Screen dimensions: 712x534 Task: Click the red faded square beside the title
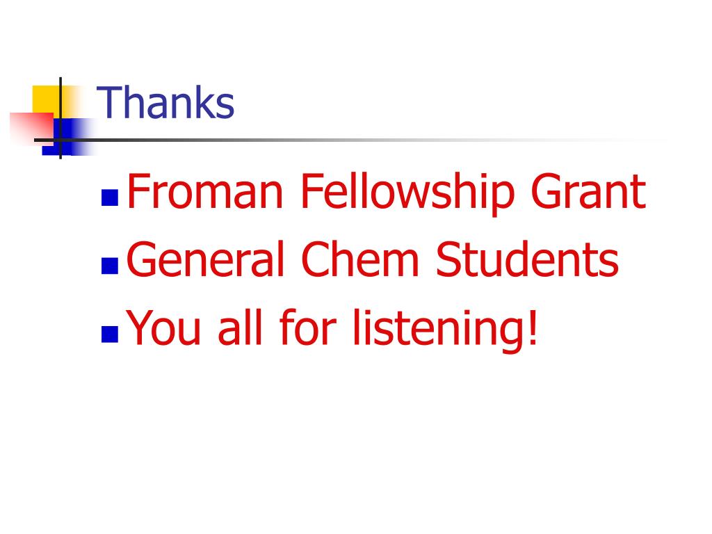(31, 128)
